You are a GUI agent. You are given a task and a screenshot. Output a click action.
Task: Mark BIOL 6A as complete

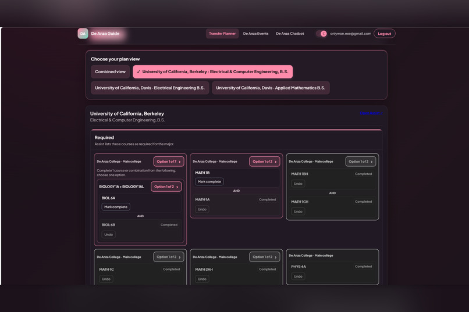coord(116,207)
